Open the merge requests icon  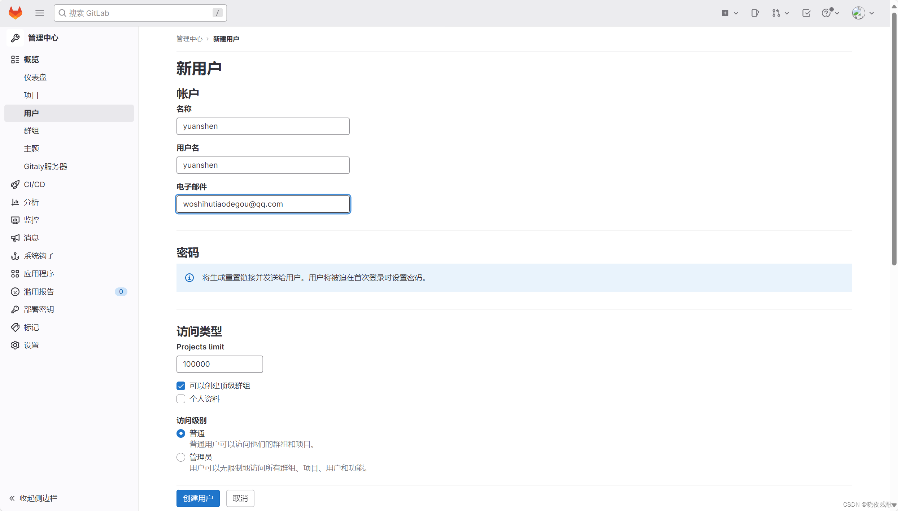[x=776, y=13]
